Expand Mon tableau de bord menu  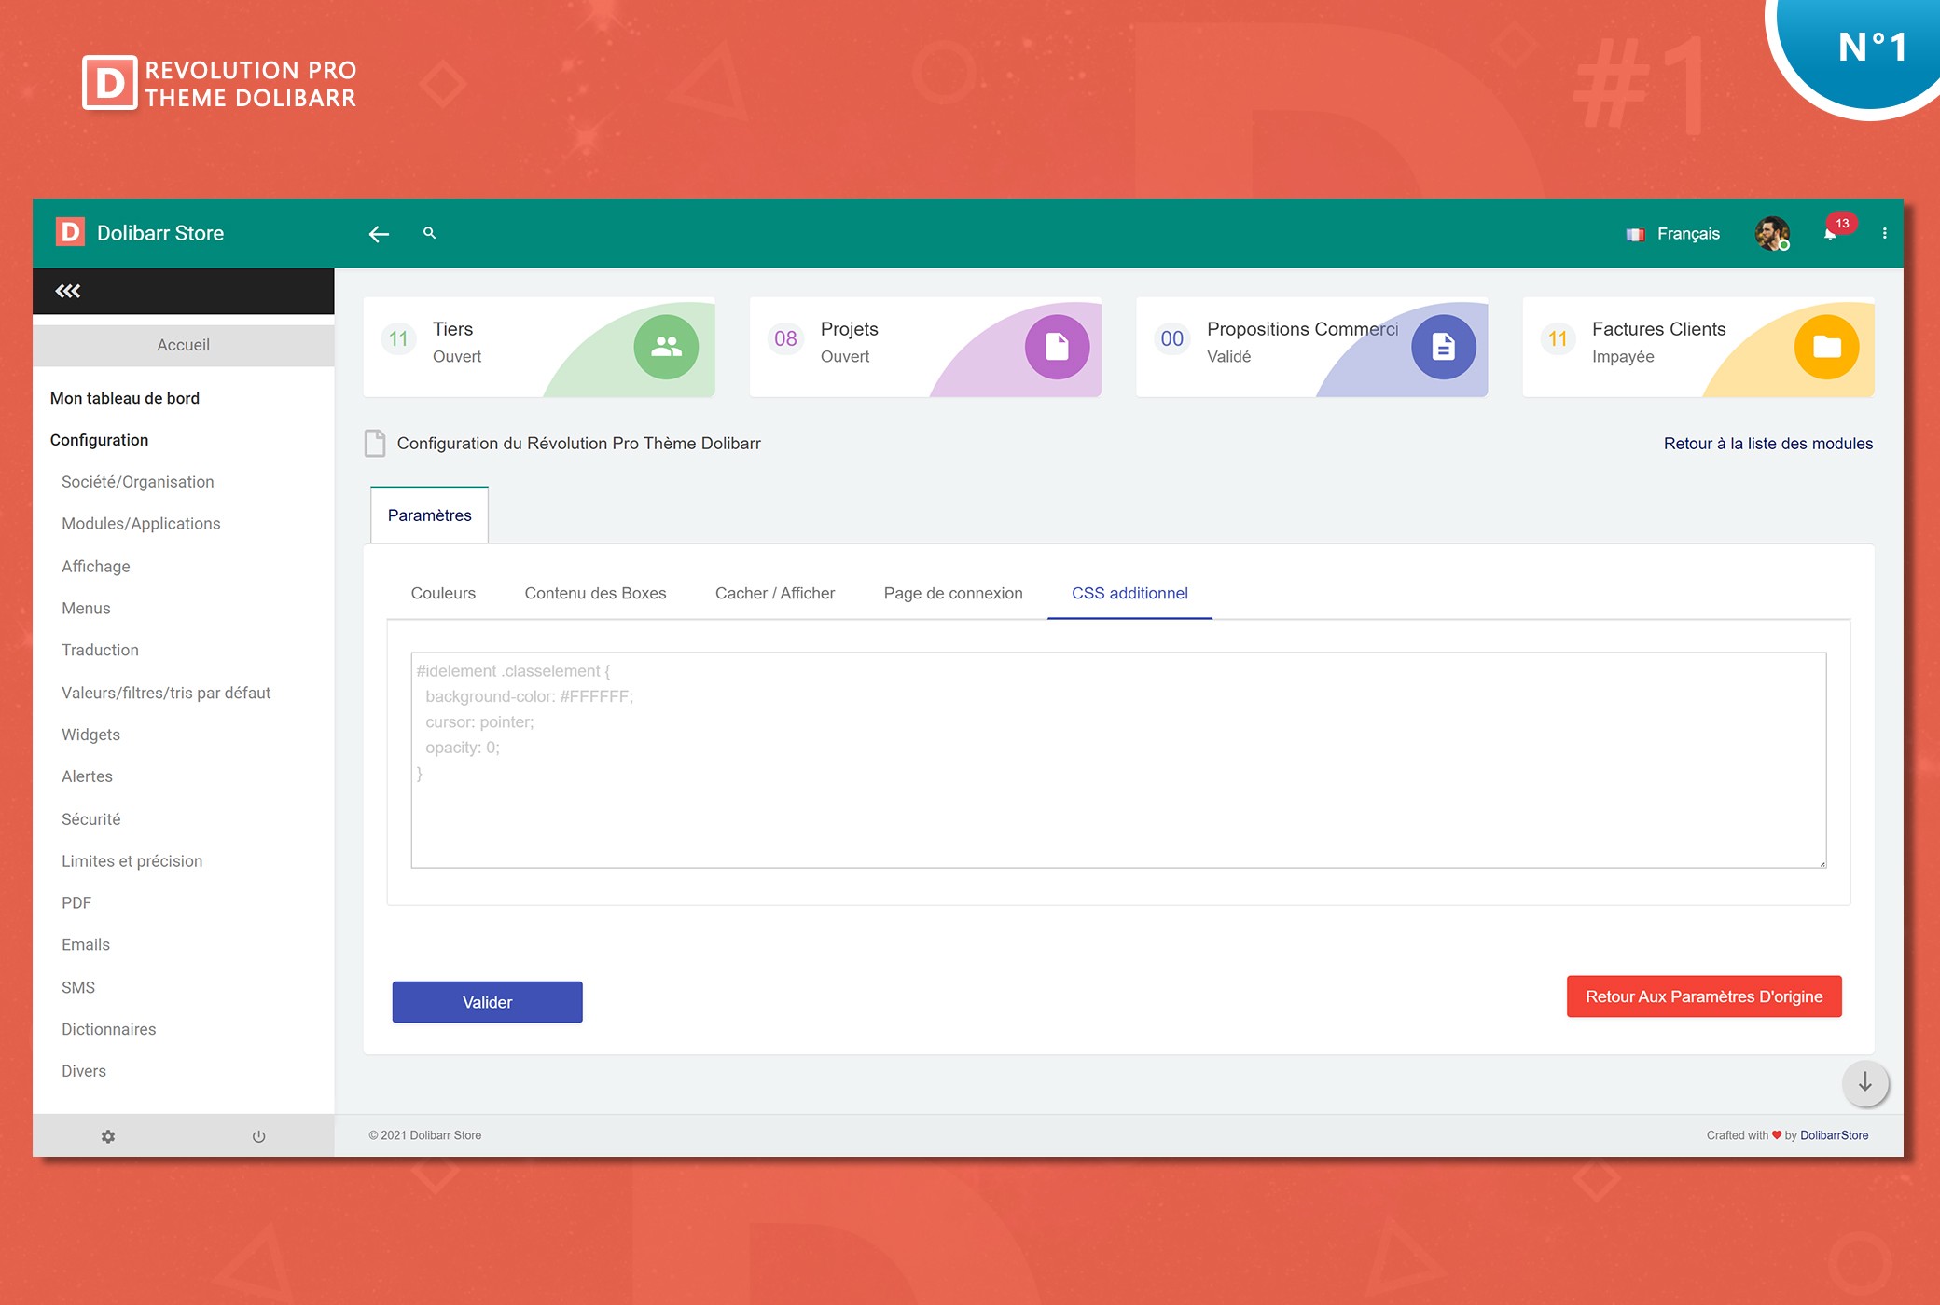[x=125, y=398]
